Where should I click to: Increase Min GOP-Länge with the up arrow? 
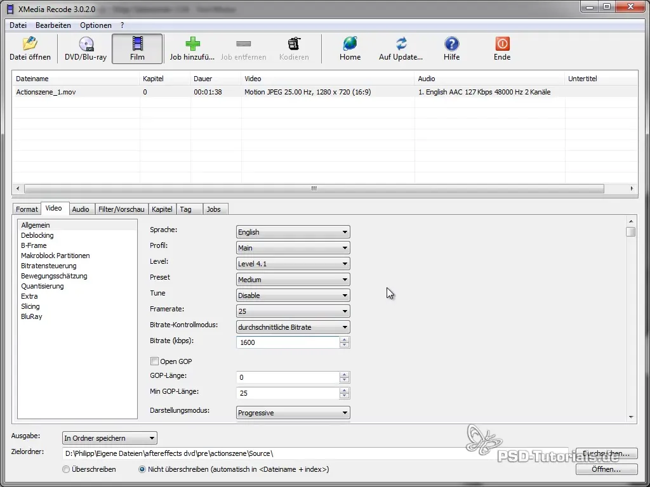pos(344,390)
